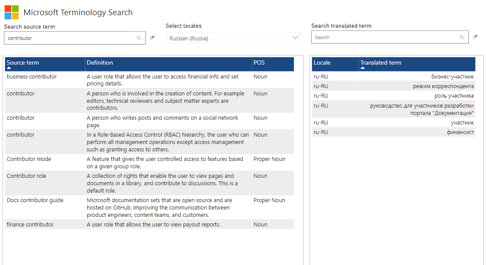
Task: Click the Microsoft logo
Action: 11,13
